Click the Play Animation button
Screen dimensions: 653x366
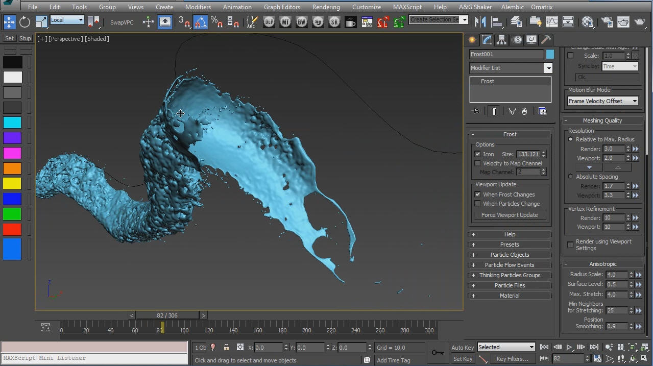[x=569, y=347]
